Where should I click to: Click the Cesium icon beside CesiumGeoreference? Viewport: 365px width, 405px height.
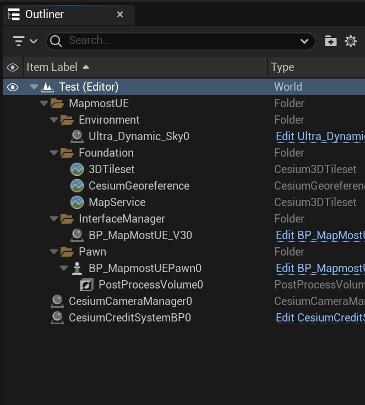pos(77,186)
